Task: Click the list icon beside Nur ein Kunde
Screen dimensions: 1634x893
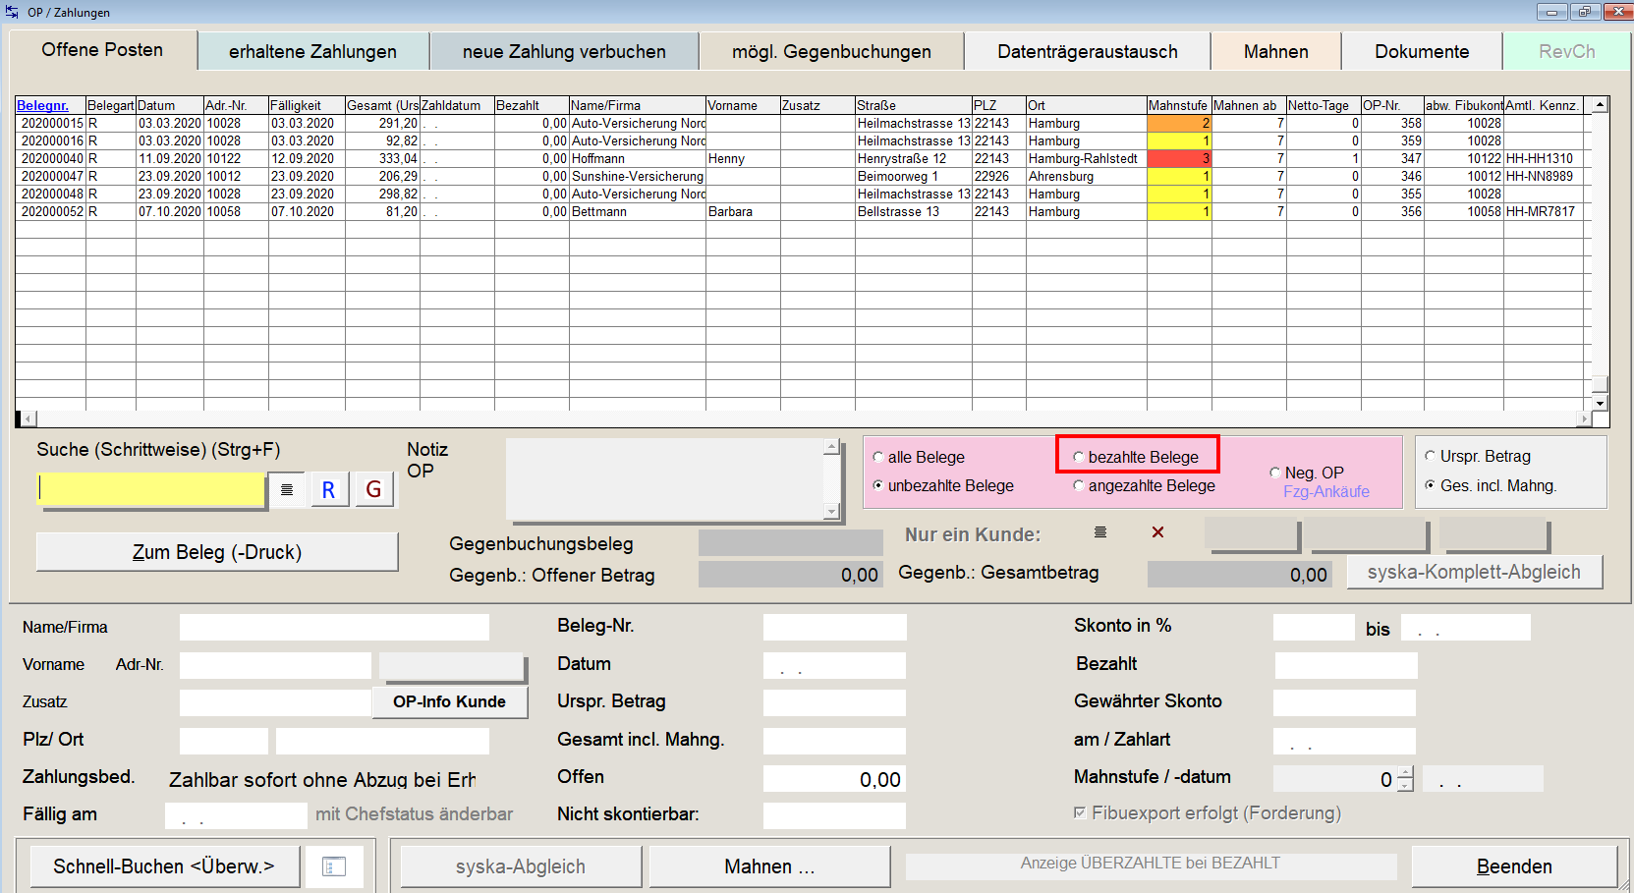Action: coord(1100,532)
